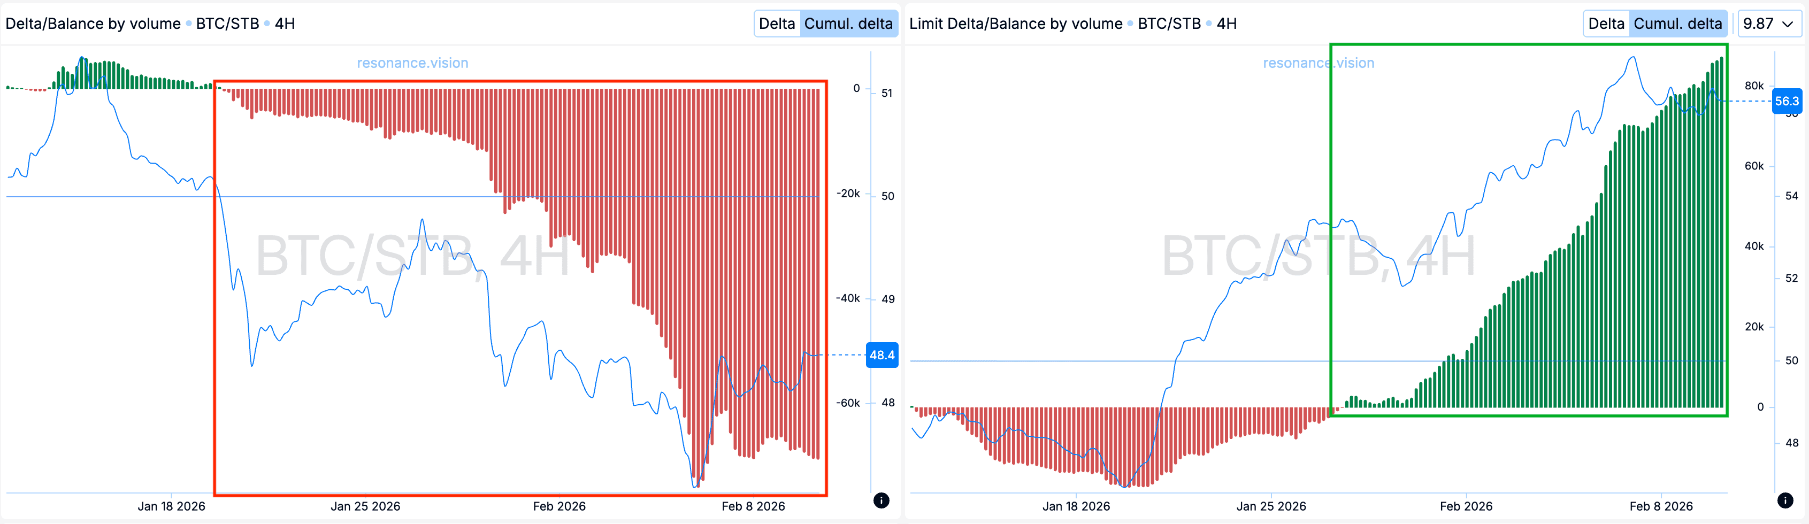Click the 80k volume axis label
The image size is (1809, 524).
(1753, 86)
